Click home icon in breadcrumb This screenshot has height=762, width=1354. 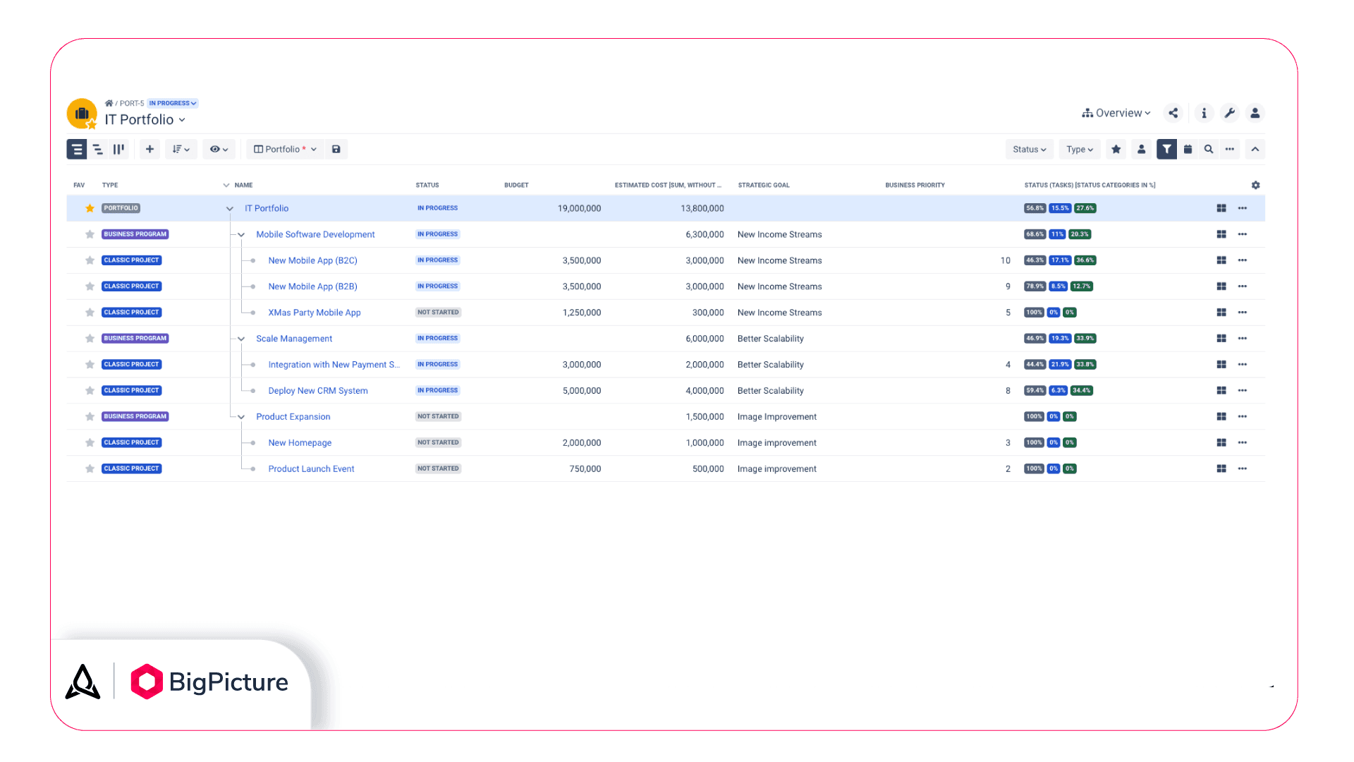click(109, 103)
